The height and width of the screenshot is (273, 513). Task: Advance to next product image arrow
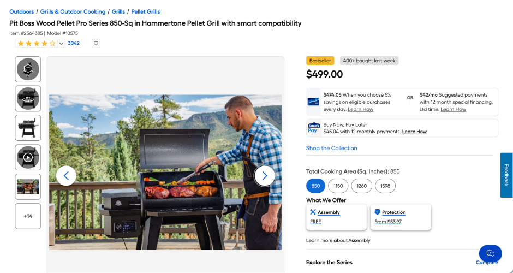pos(265,176)
